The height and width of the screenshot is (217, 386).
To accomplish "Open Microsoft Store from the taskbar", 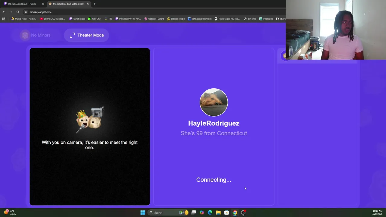I will [x=226, y=212].
